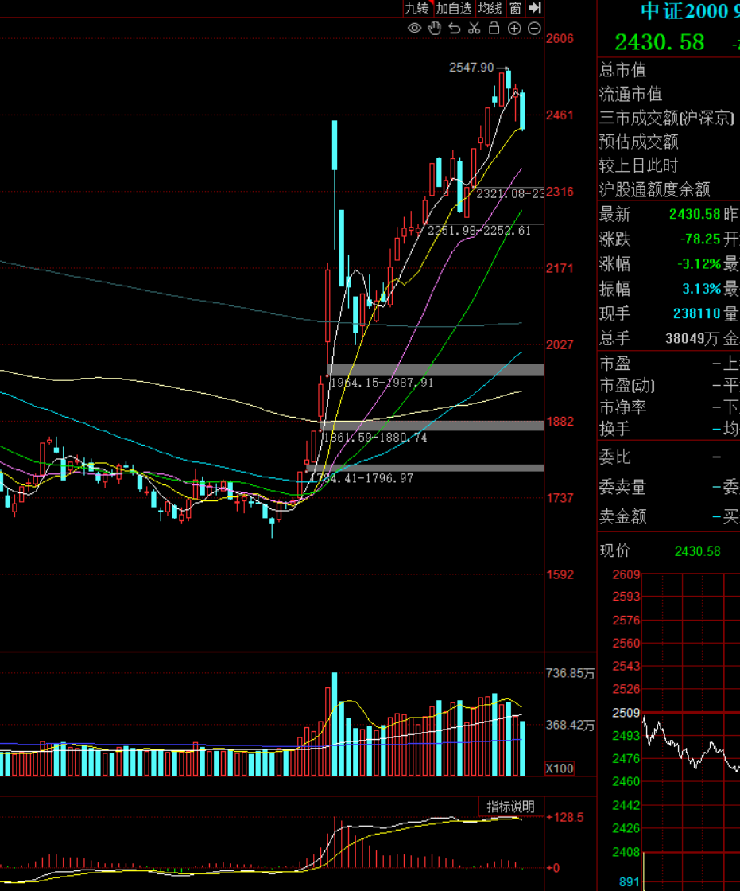The width and height of the screenshot is (740, 891).
Task: Click the 2547.90 high price marker
Action: click(x=471, y=68)
